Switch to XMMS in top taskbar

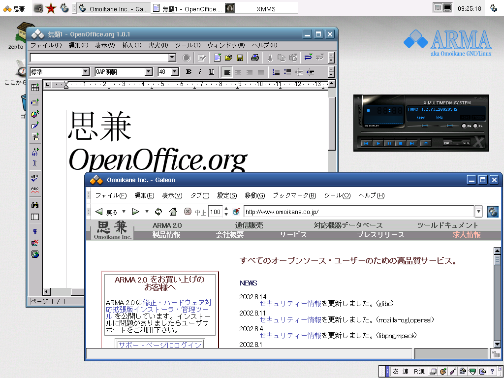tap(261, 9)
